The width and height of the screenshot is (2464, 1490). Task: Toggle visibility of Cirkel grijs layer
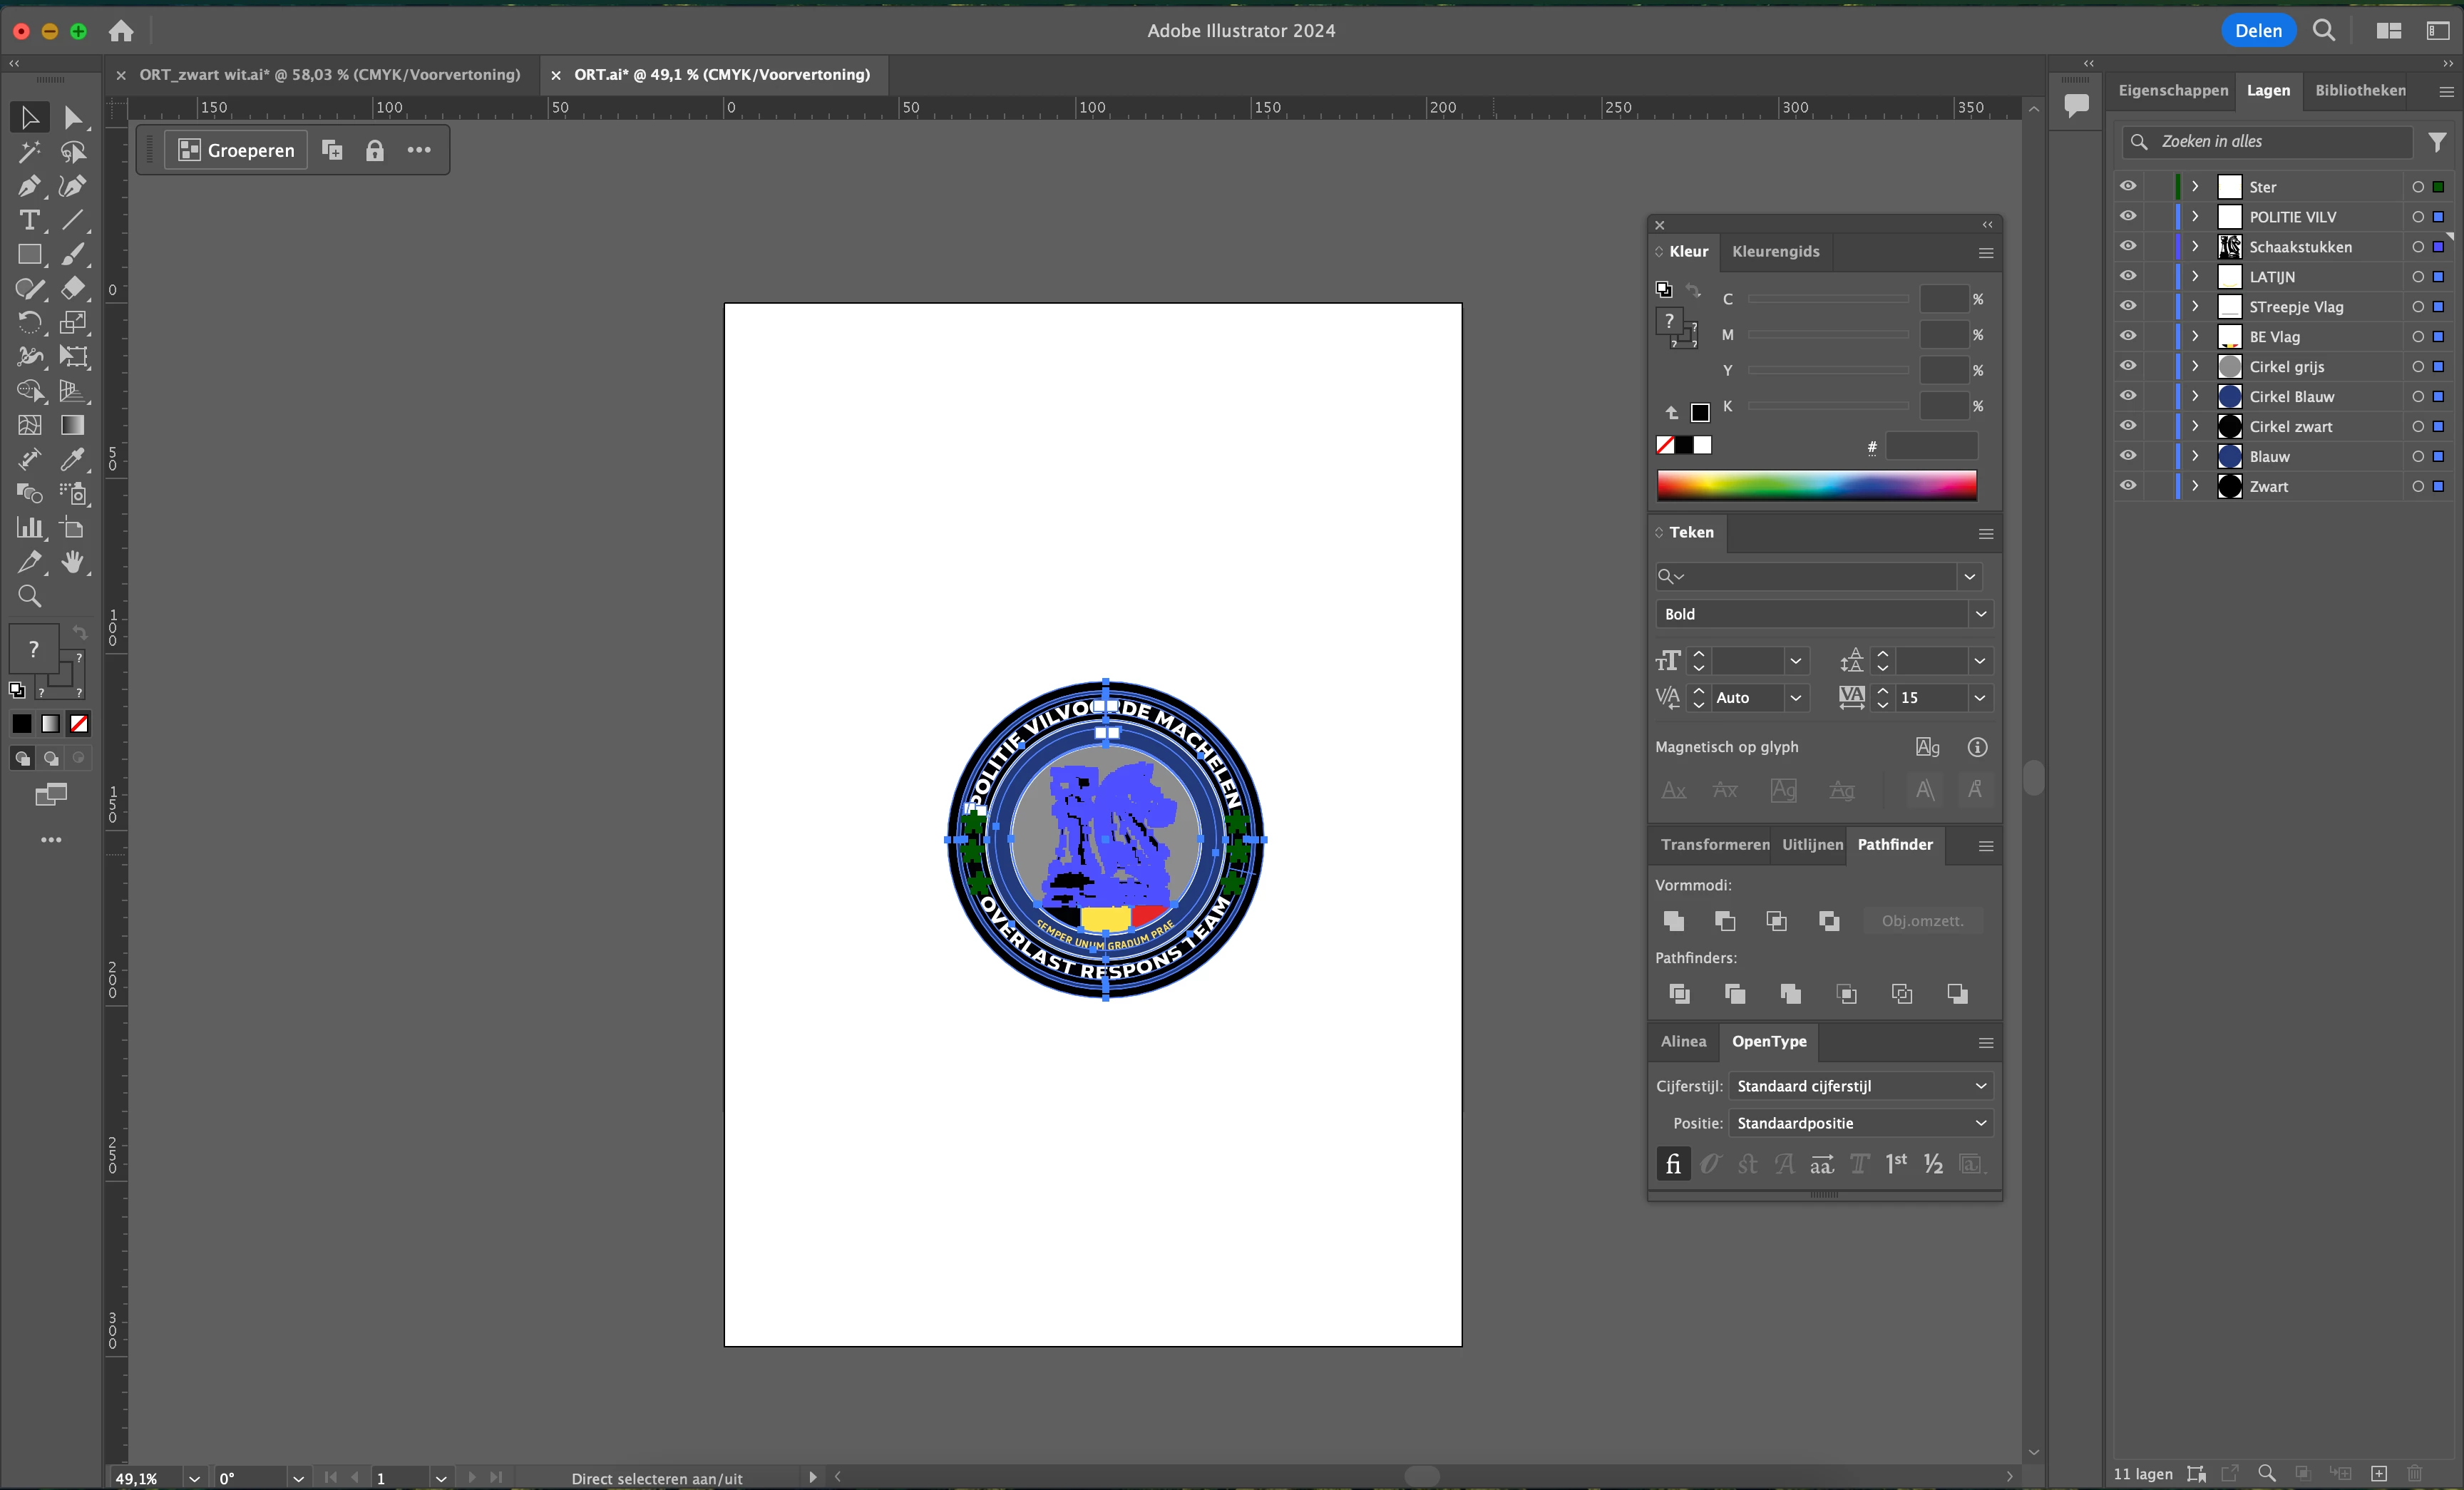[2127, 366]
